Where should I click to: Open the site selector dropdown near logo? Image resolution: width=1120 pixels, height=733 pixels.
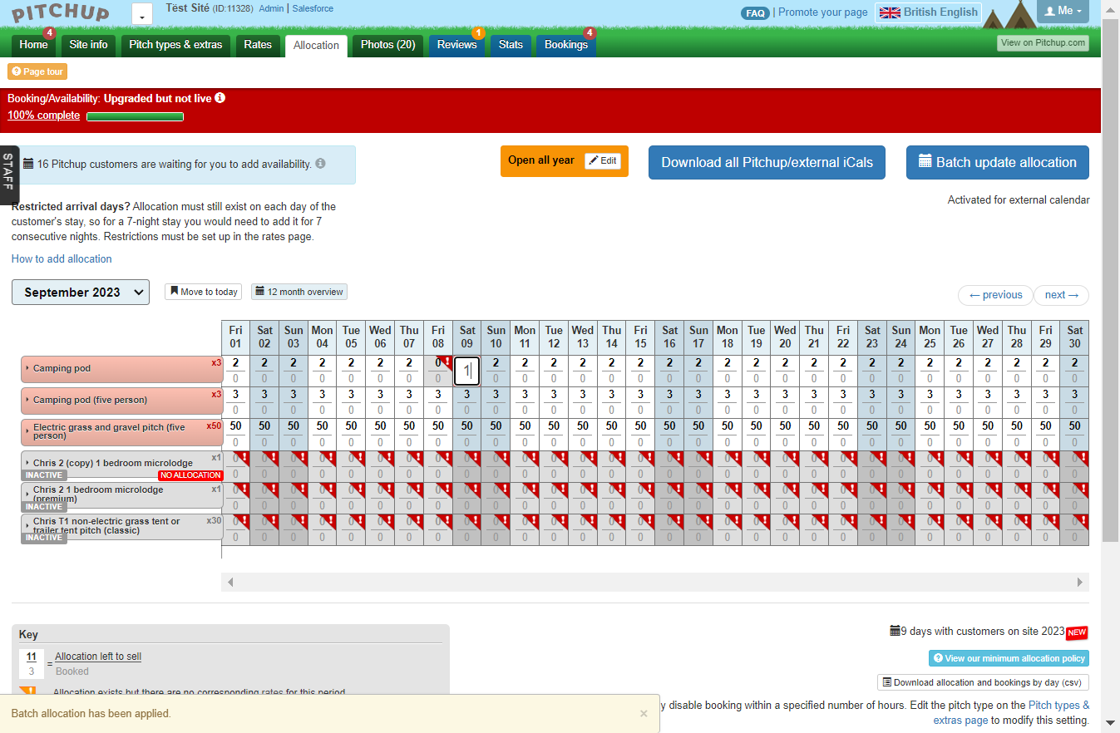point(142,14)
